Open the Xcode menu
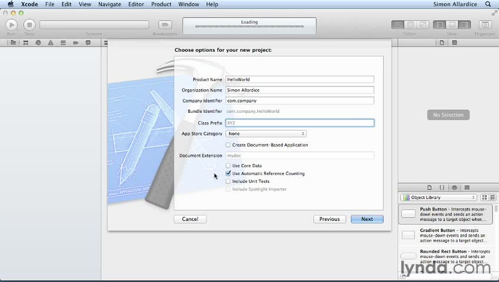This screenshot has height=282, width=499. click(x=29, y=4)
